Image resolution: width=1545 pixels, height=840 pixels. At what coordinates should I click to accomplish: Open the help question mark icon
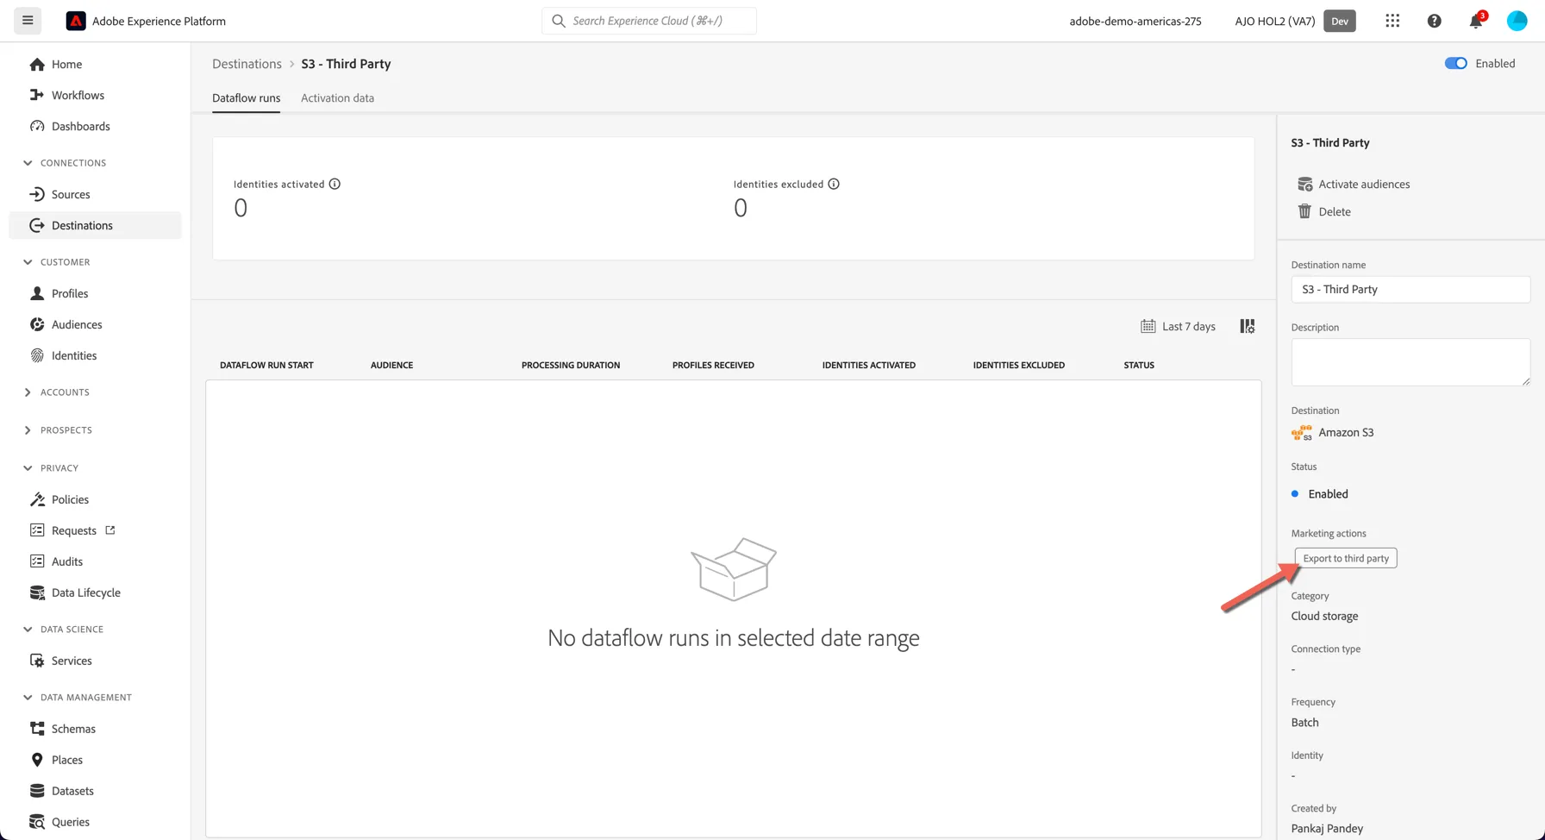tap(1434, 21)
